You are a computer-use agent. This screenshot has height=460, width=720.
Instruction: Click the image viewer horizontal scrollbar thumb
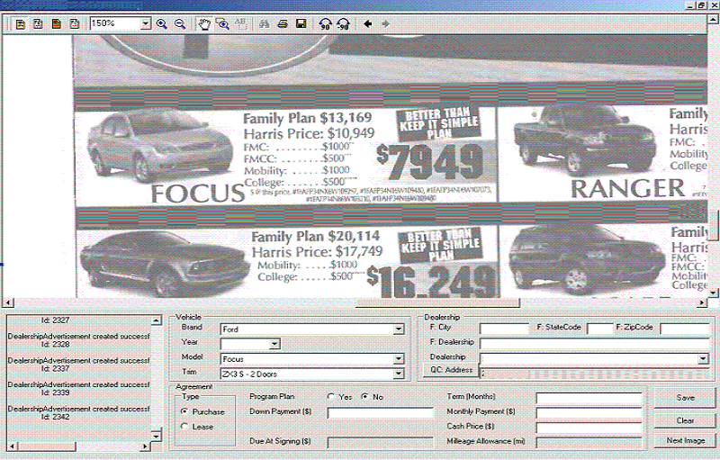pyautogui.click(x=437, y=303)
